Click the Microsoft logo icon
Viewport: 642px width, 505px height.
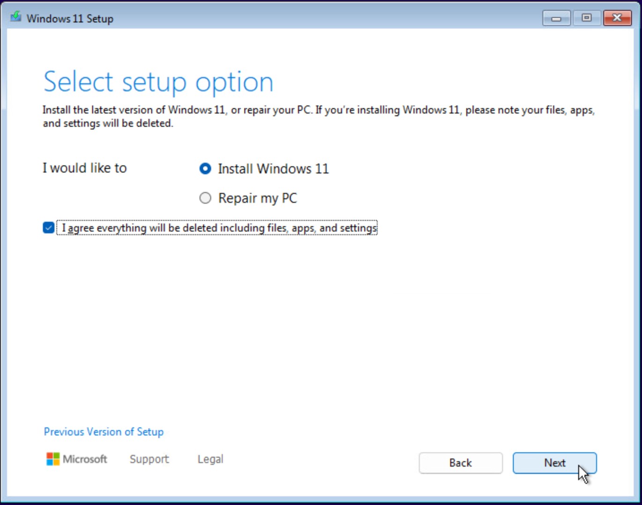click(x=53, y=459)
